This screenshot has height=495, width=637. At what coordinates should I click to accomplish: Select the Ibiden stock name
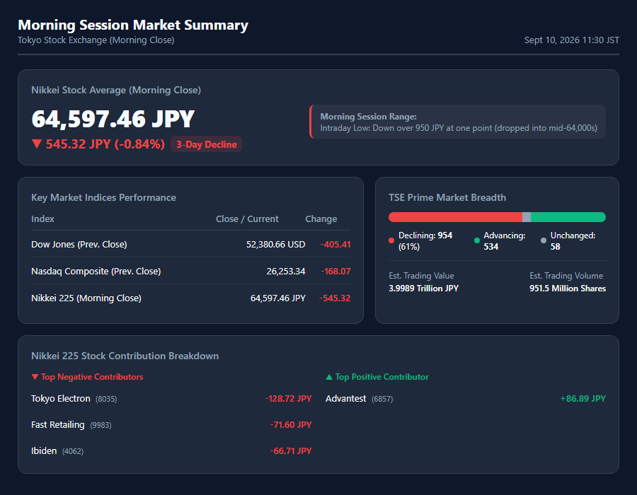click(44, 450)
